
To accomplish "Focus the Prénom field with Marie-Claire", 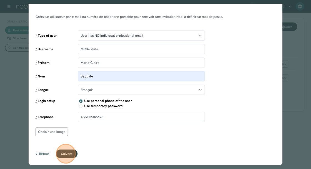I will [x=141, y=63].
